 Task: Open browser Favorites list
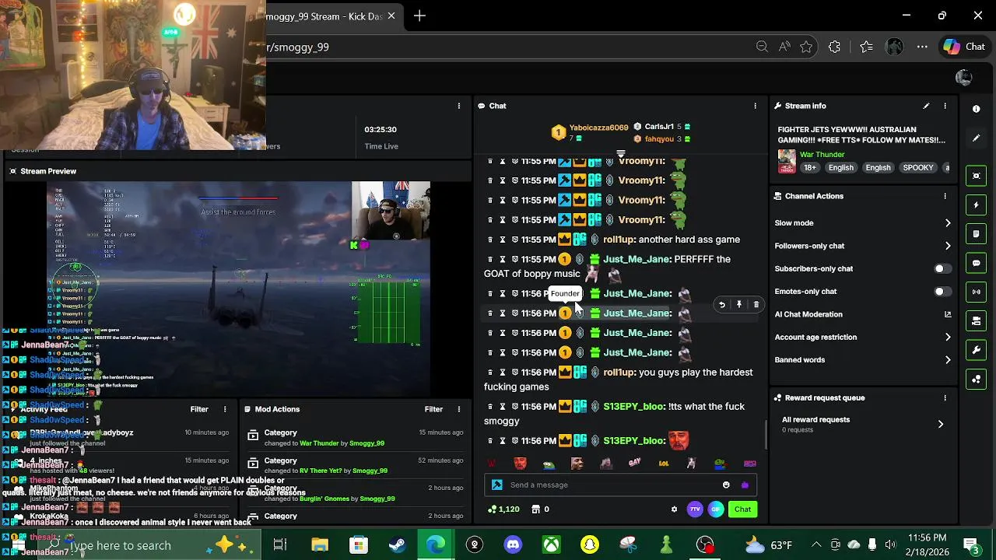(x=866, y=47)
